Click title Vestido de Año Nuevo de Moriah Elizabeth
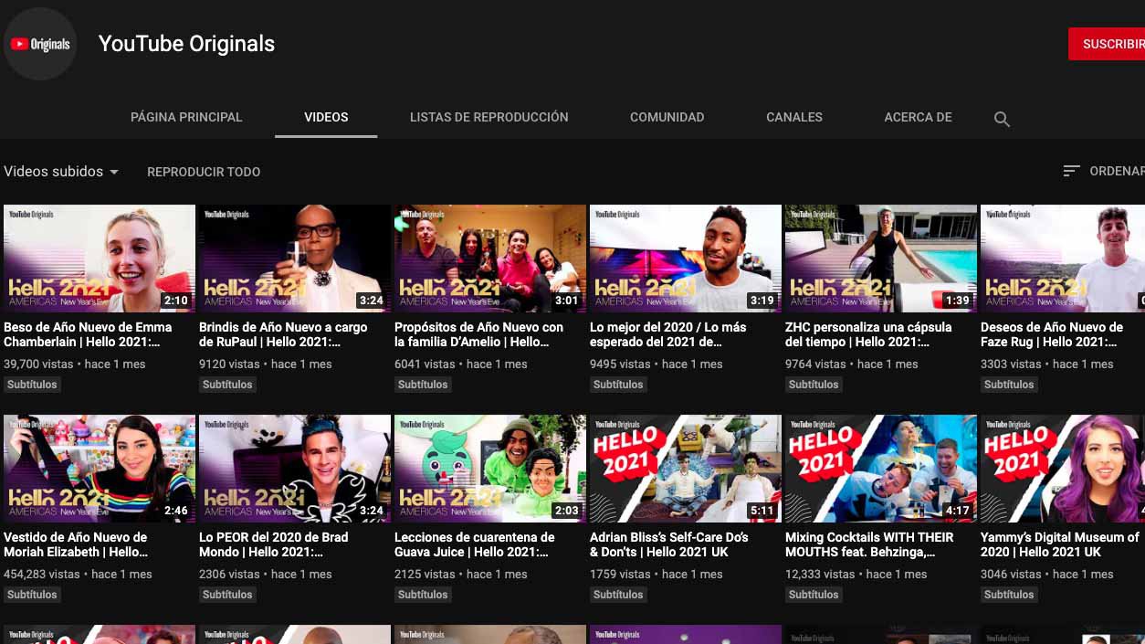The image size is (1145, 644). 76,544
